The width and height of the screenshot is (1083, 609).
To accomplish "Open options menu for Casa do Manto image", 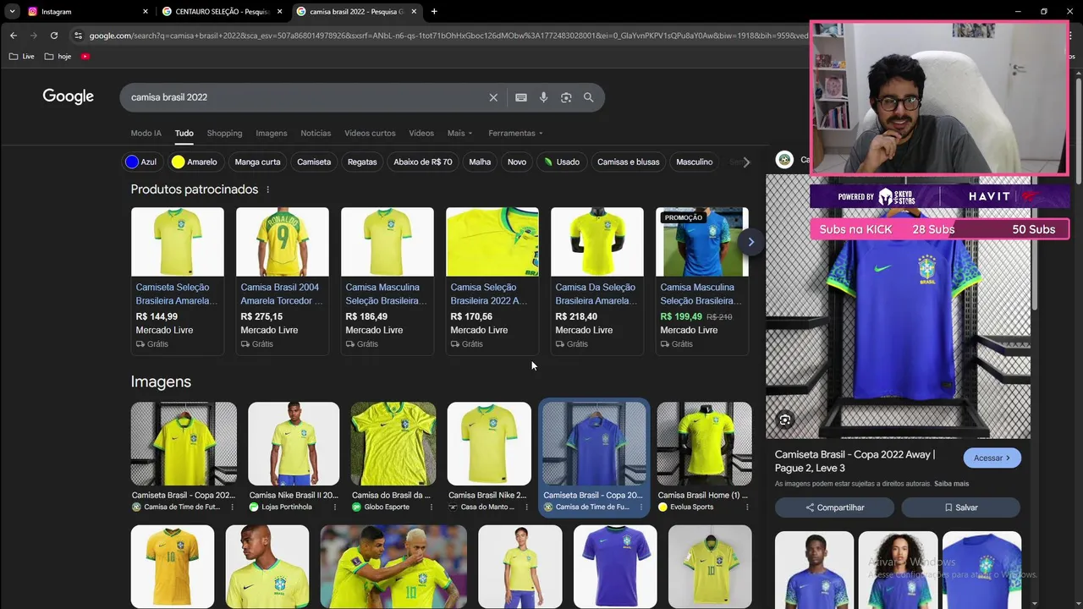I will click(x=528, y=507).
